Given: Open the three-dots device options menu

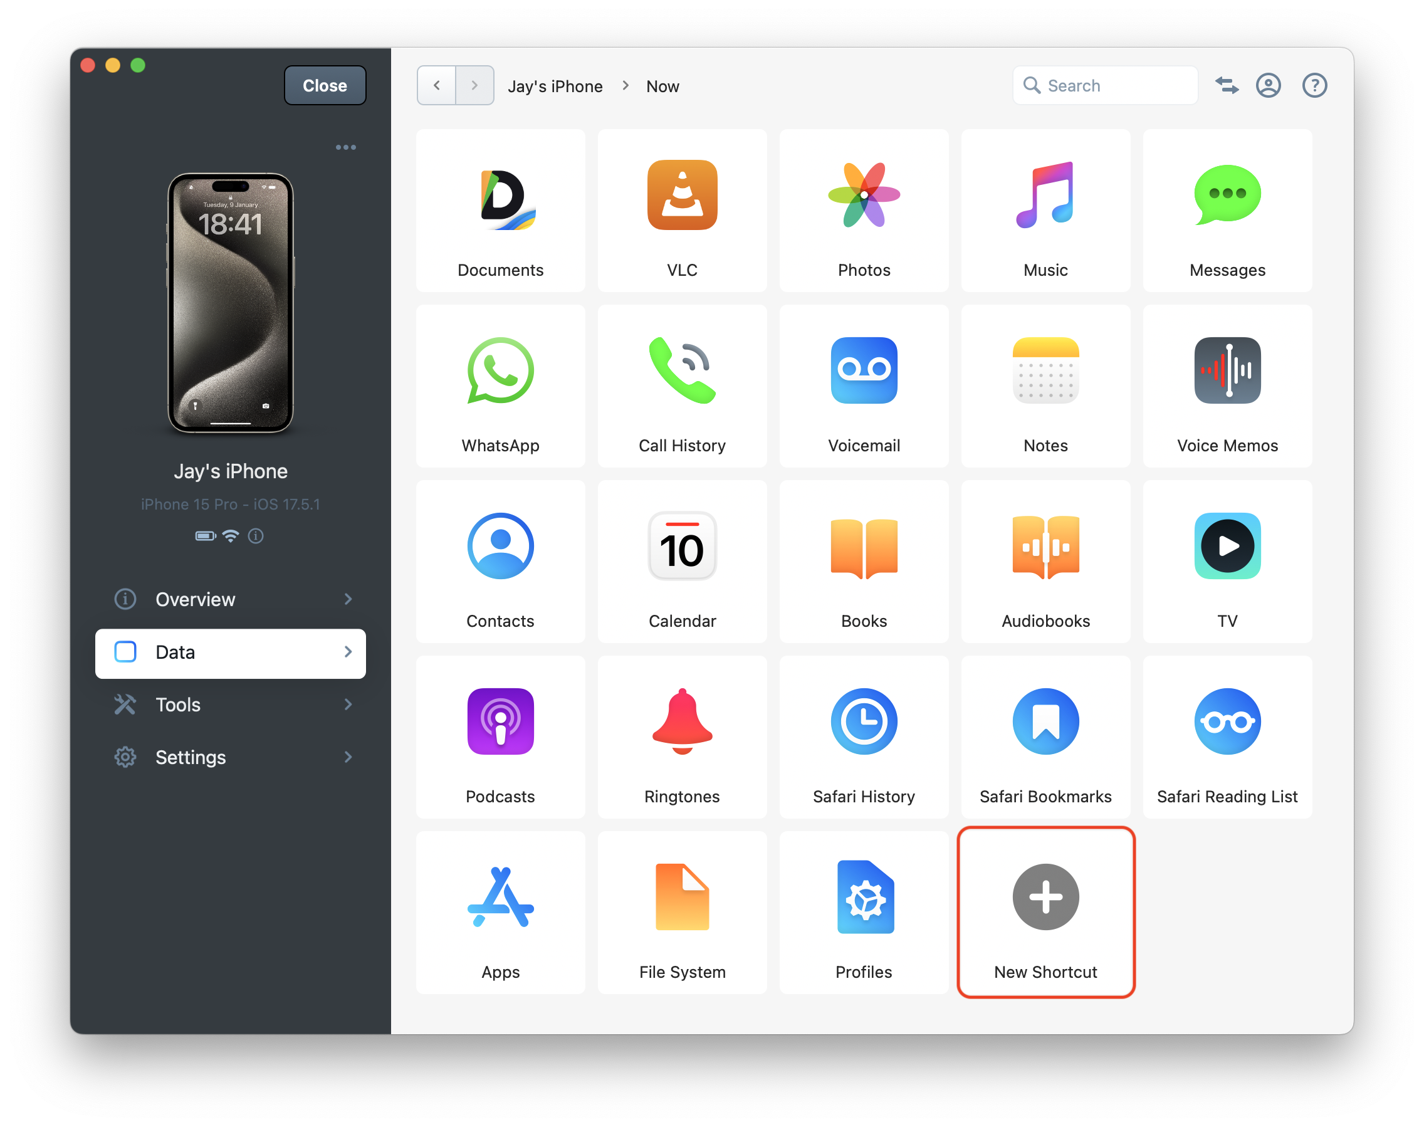Looking at the screenshot, I should click(345, 147).
